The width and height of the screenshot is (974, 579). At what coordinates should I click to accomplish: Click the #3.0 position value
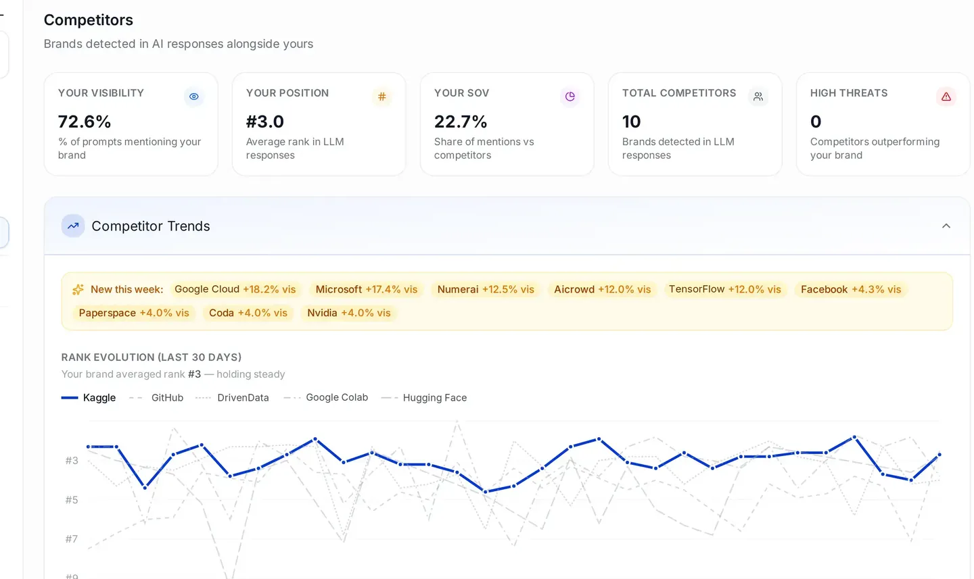(x=265, y=122)
